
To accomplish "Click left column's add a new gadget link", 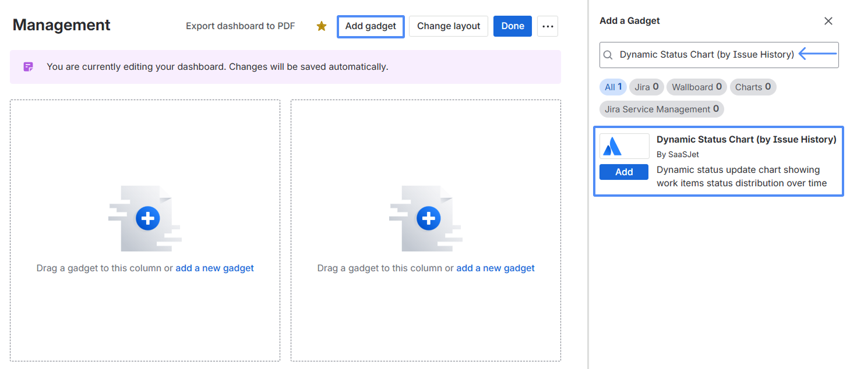I will [214, 268].
